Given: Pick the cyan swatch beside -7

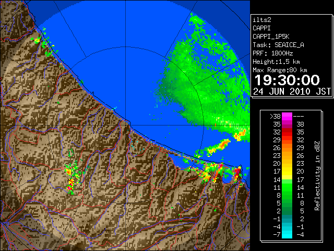Looking at the screenshot, I should (287, 235).
